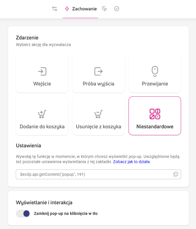The image size is (196, 229).
Task: Open the checkmark summary tab icon
Action: point(117,9)
